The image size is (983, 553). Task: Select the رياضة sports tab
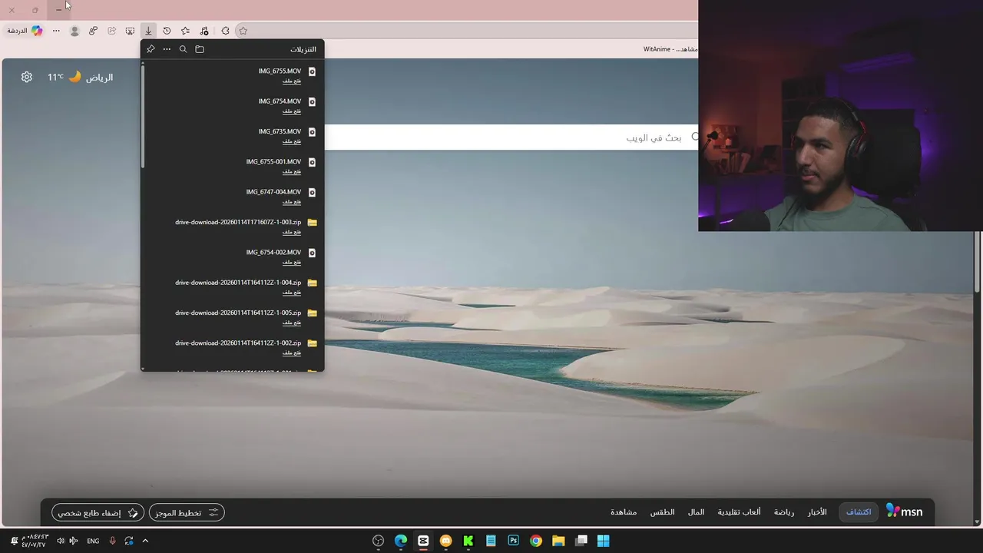tap(784, 512)
